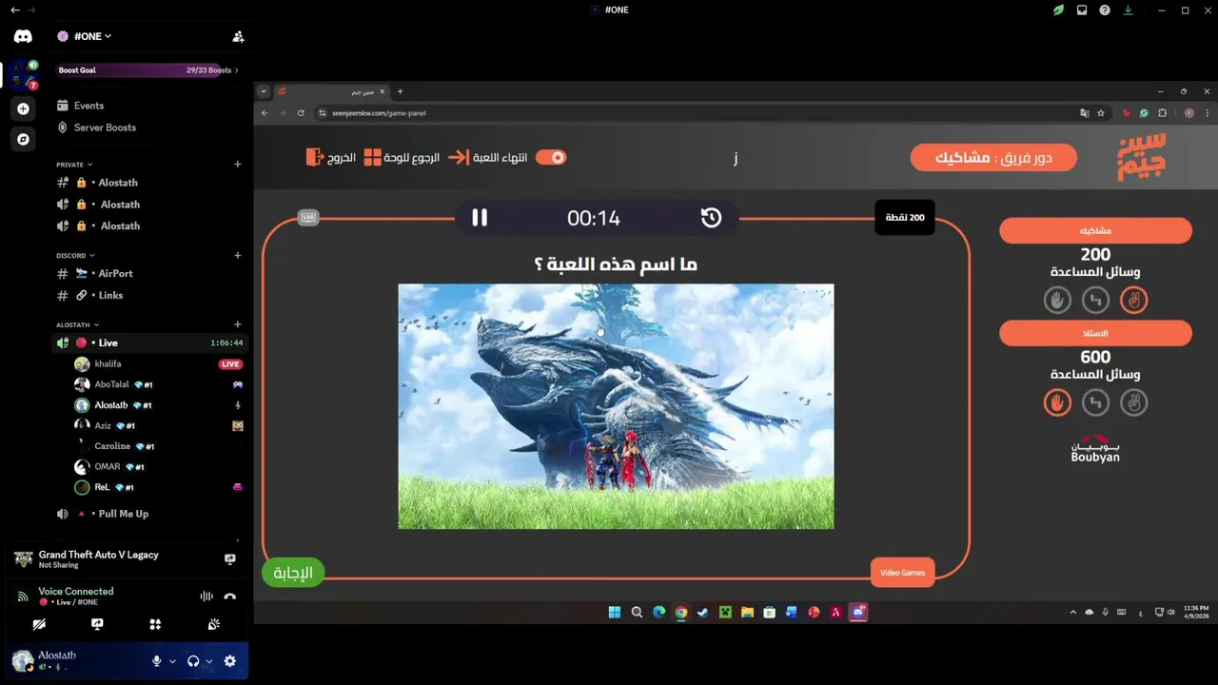
Task: Use the hand help for team مشاكيك
Action: [1057, 300]
